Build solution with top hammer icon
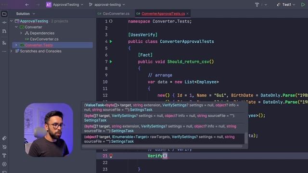This screenshot has height=173, width=308. click(257, 4)
